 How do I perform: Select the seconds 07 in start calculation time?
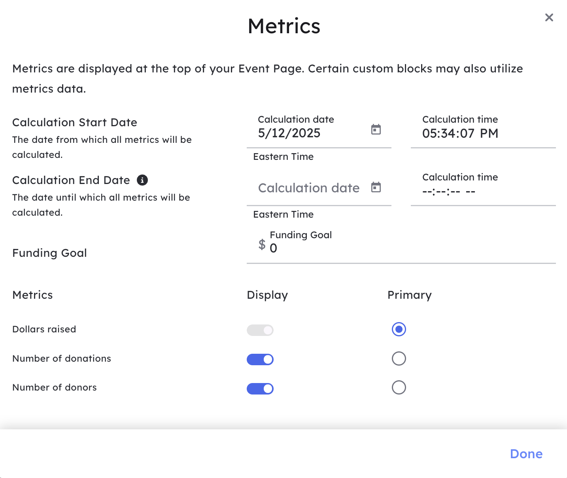pos(467,134)
